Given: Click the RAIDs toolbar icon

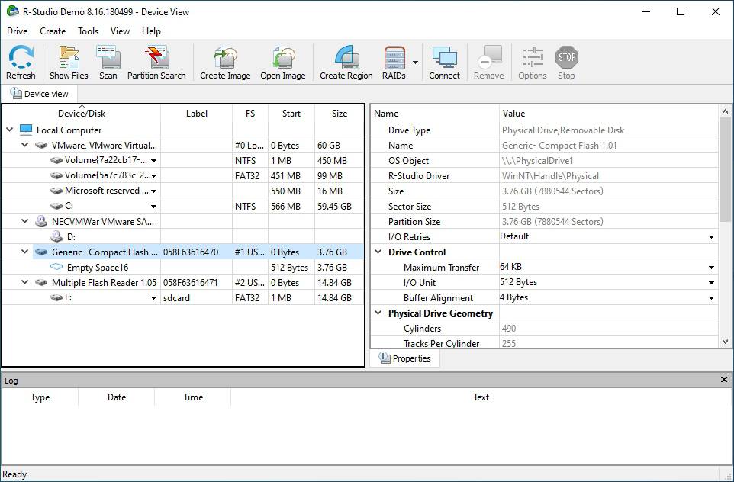Looking at the screenshot, I should [394, 57].
